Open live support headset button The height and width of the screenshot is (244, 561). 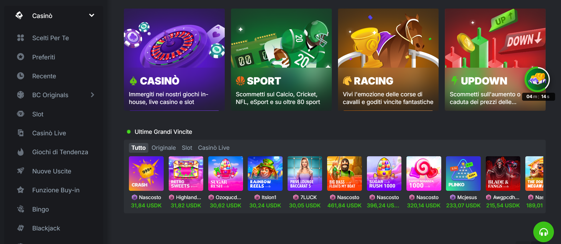tap(543, 232)
